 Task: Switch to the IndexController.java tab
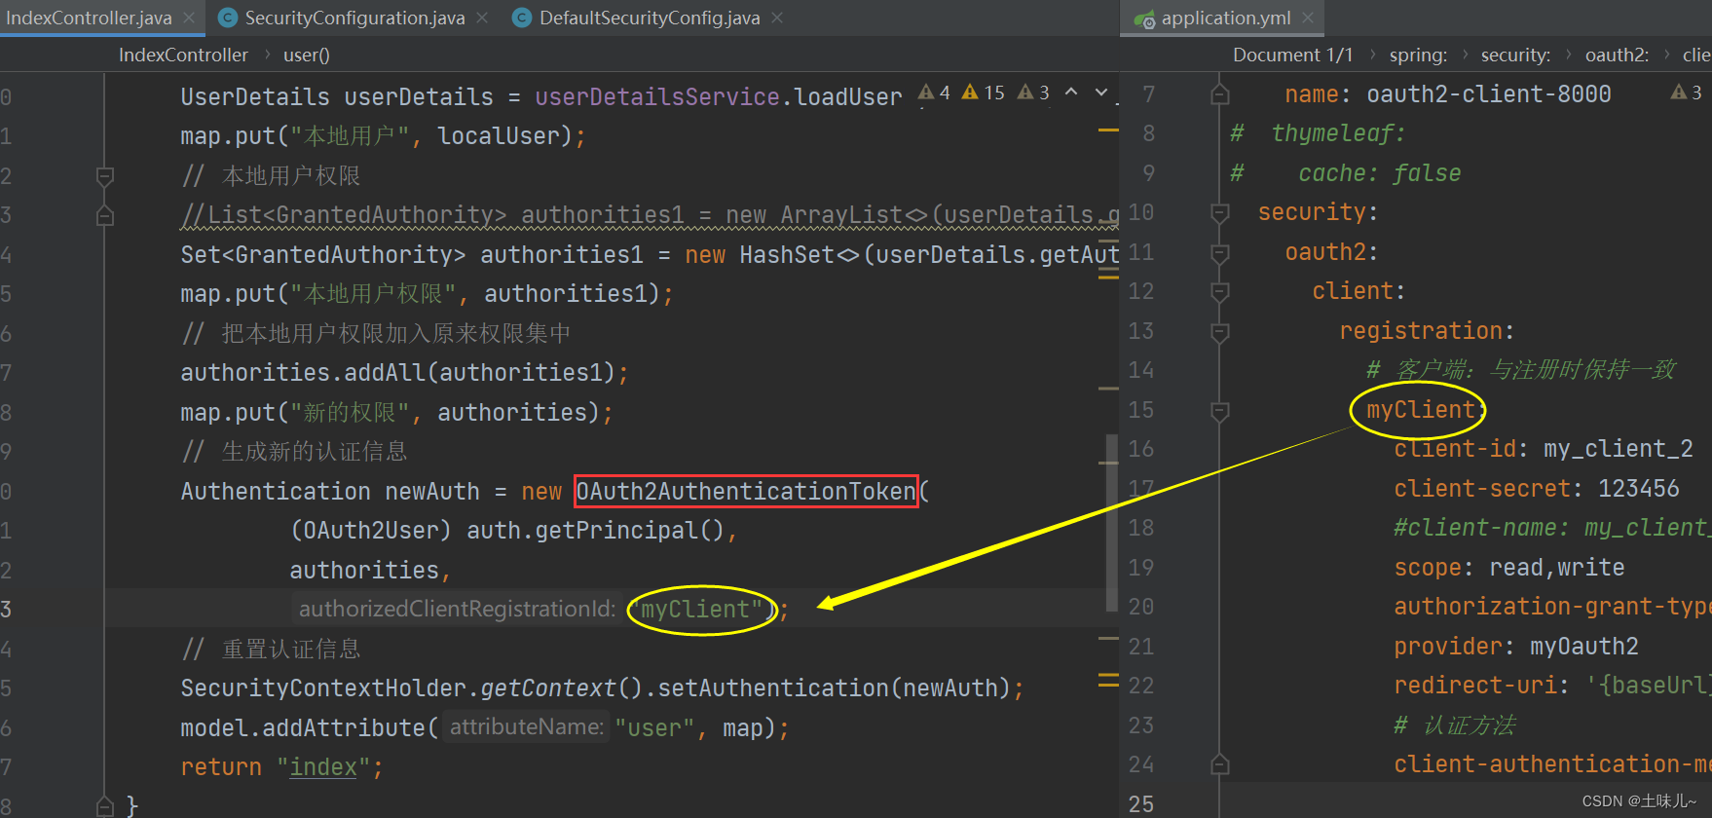89,18
